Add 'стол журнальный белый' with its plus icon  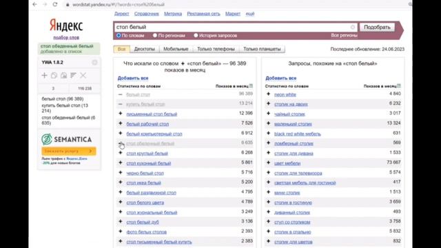pyautogui.click(x=121, y=212)
